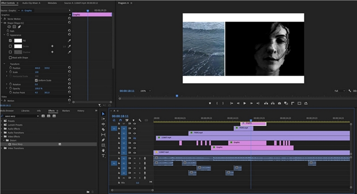Collapse the Distort folder

point(3,140)
